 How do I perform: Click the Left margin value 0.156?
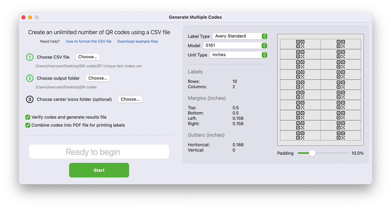click(x=238, y=118)
